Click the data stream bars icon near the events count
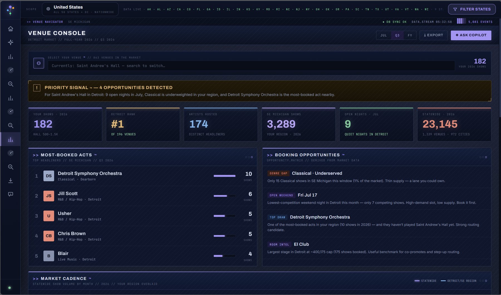The height and width of the screenshot is (295, 501). [x=461, y=21]
